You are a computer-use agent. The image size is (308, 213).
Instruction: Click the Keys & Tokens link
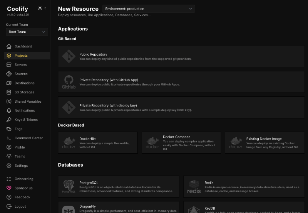27,120
